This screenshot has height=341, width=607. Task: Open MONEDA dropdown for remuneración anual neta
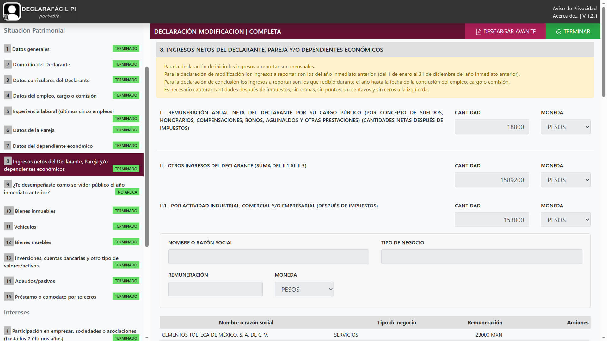point(565,127)
